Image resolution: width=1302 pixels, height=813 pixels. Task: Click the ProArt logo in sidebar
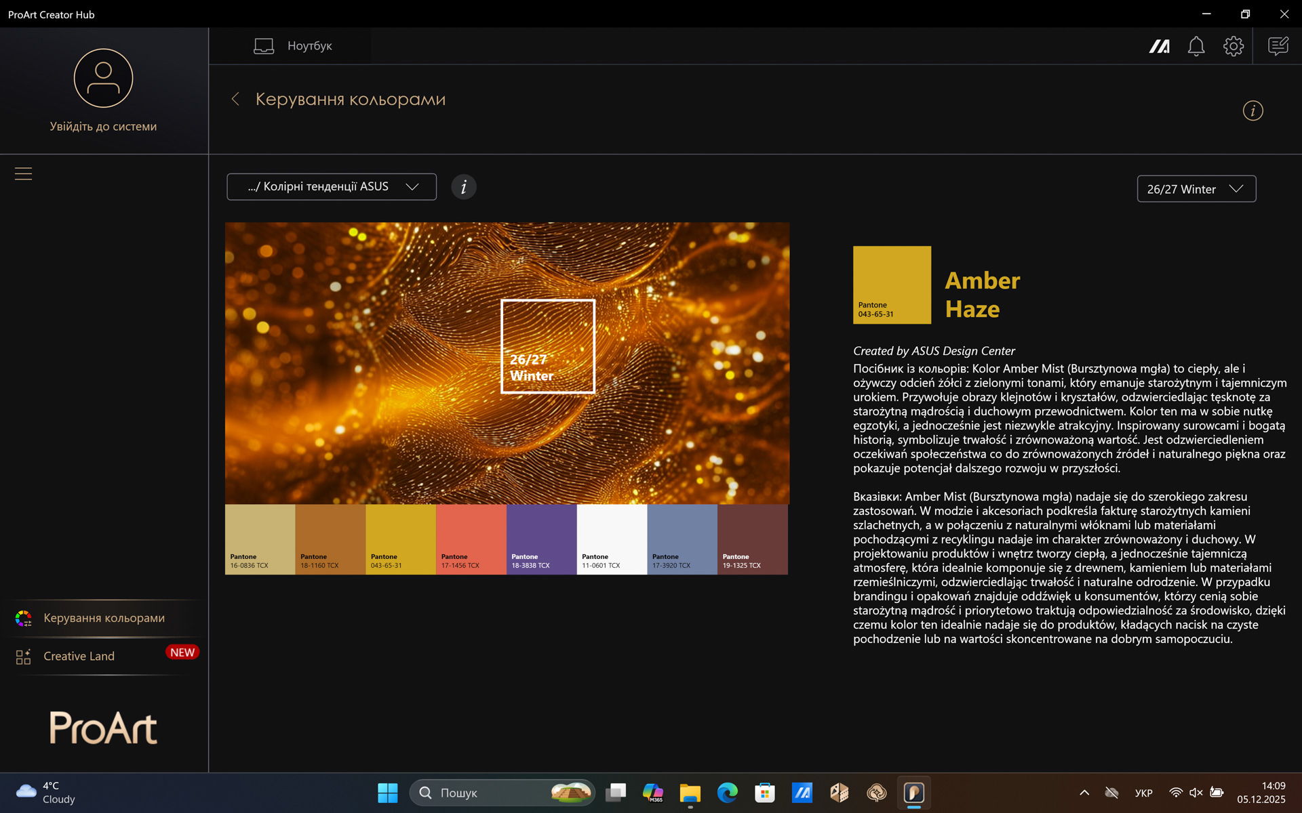pyautogui.click(x=103, y=728)
